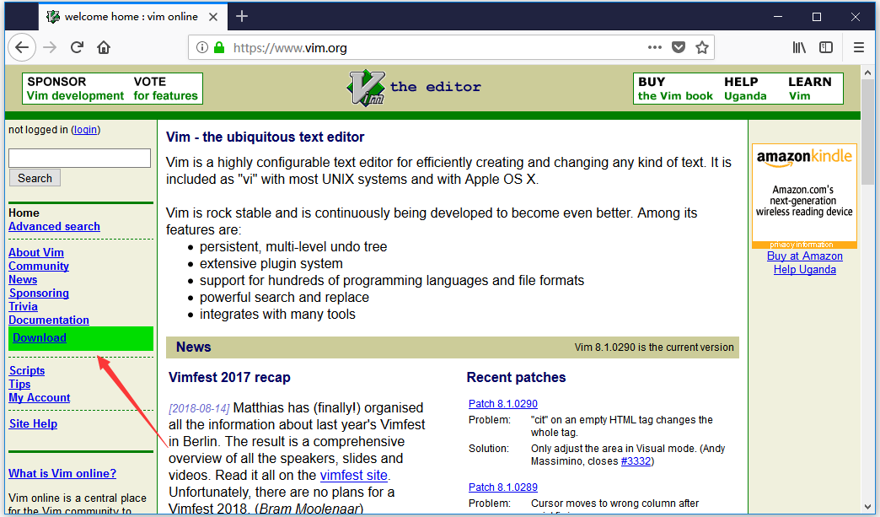
Task: Open a new tab with the plus button
Action: [x=242, y=16]
